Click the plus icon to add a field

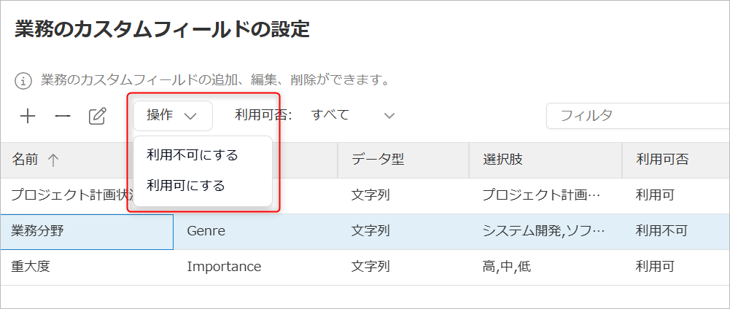pyautogui.click(x=28, y=116)
